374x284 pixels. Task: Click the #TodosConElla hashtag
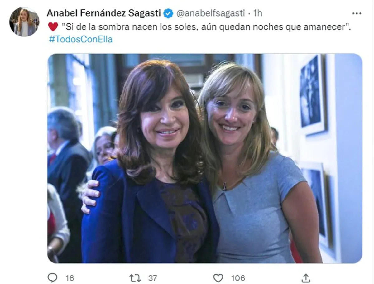[x=80, y=40]
